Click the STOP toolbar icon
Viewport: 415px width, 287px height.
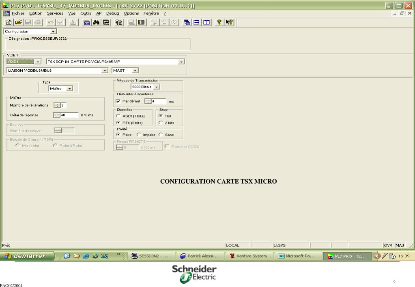164,22
